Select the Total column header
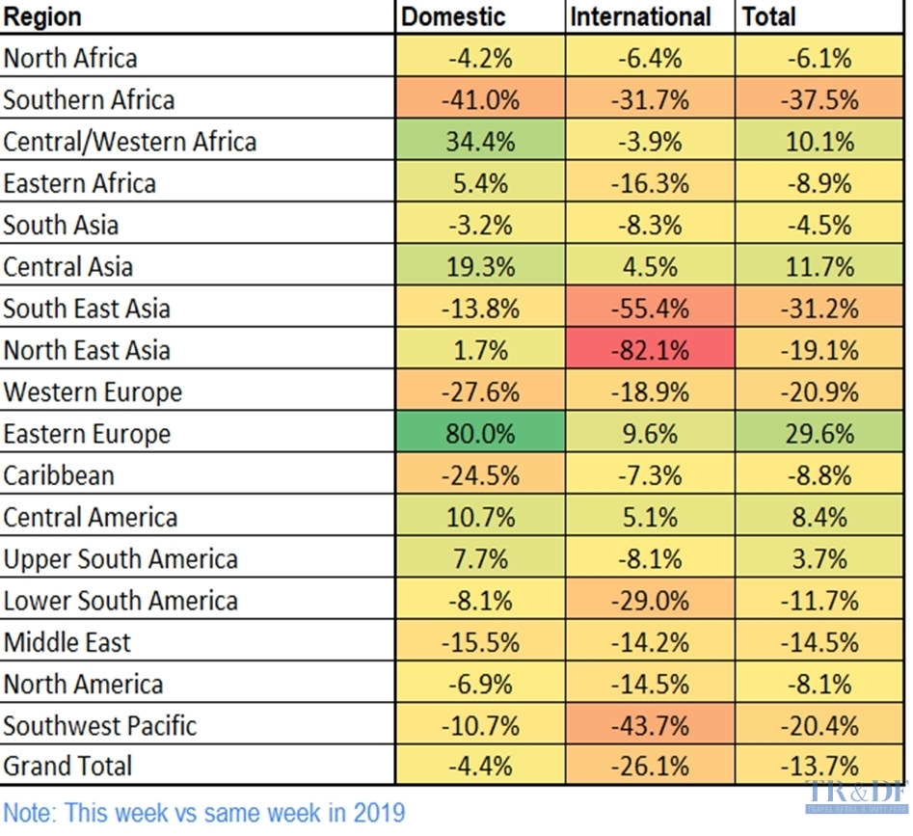 (x=769, y=16)
